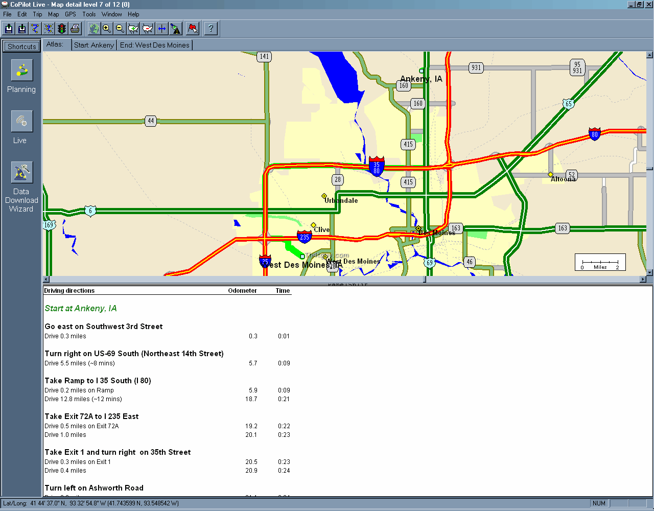Viewport: 654px width, 511px height.
Task: Click the US map icon with red minus
Action: point(148,29)
